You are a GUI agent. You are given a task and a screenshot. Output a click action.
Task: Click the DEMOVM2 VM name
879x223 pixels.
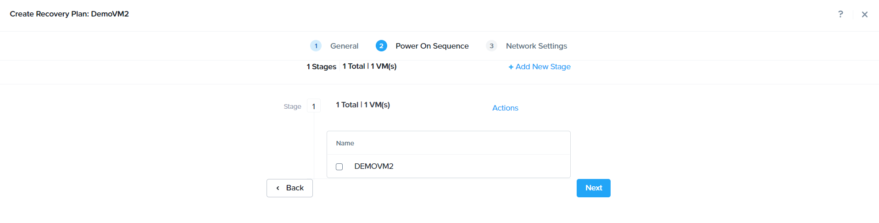click(374, 166)
